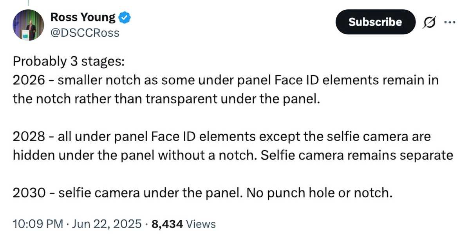Click the 'Probably 3 stages:' text line
This screenshot has height=242, width=470.
coord(68,61)
